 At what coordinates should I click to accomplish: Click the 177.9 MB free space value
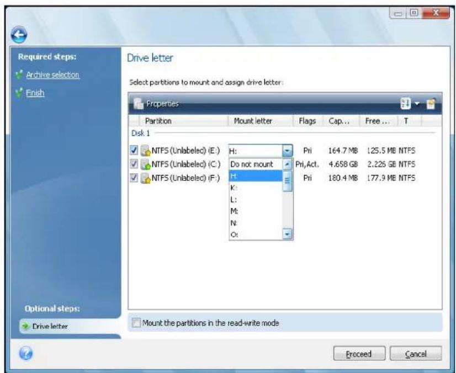tap(381, 178)
